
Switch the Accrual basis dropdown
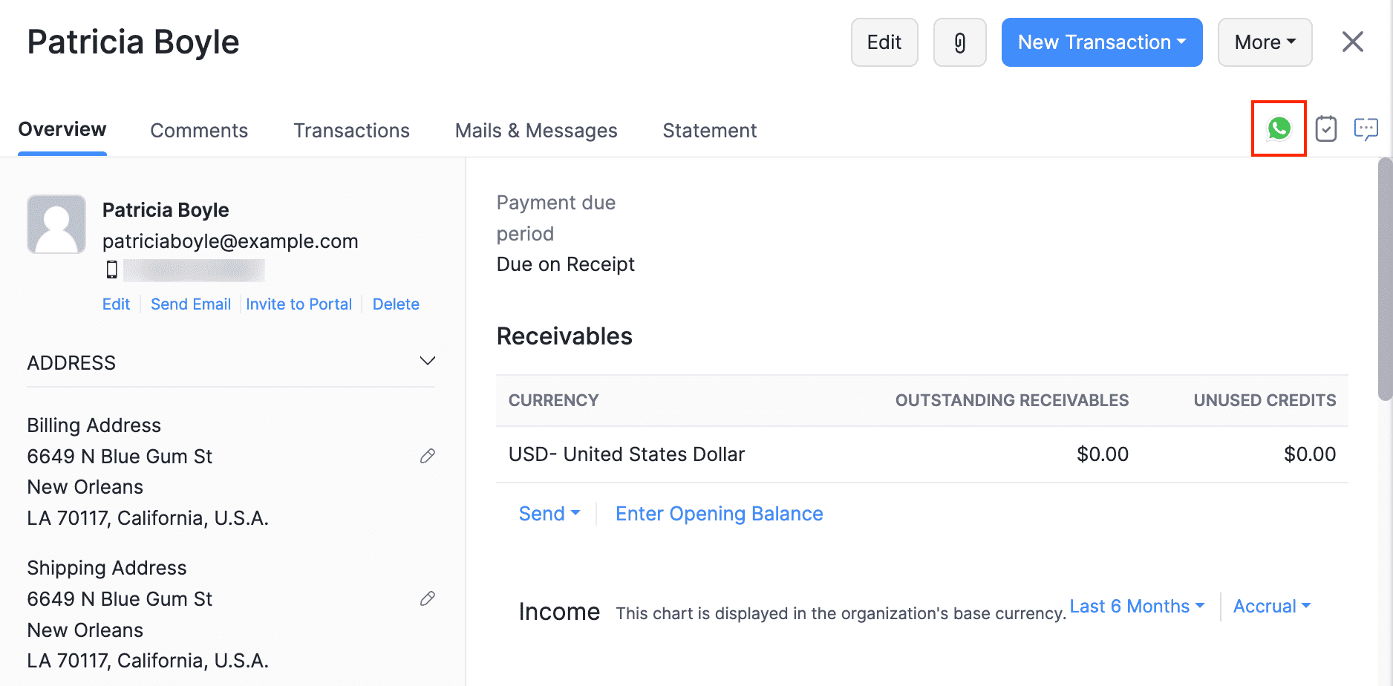click(x=1271, y=607)
